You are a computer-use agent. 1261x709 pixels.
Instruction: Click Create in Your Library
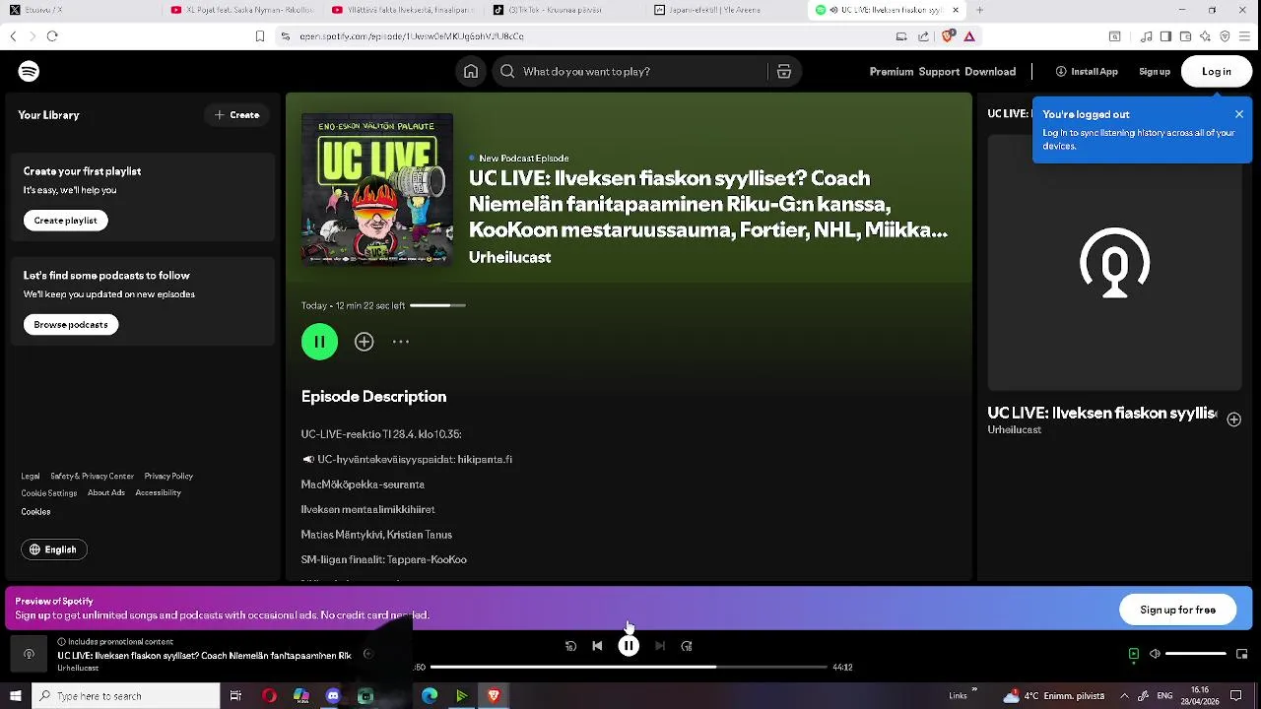click(x=237, y=115)
